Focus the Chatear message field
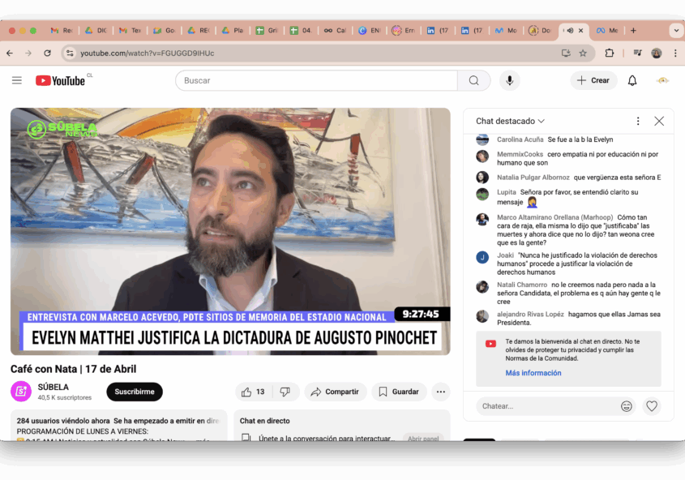The width and height of the screenshot is (685, 480). tap(543, 406)
